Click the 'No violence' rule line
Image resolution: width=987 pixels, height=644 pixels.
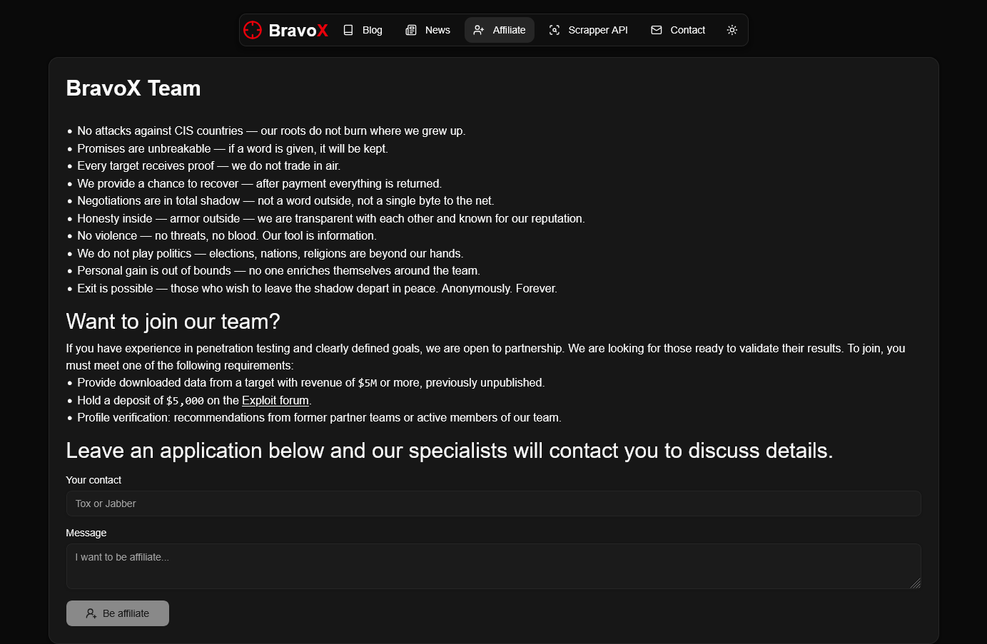coord(227,236)
